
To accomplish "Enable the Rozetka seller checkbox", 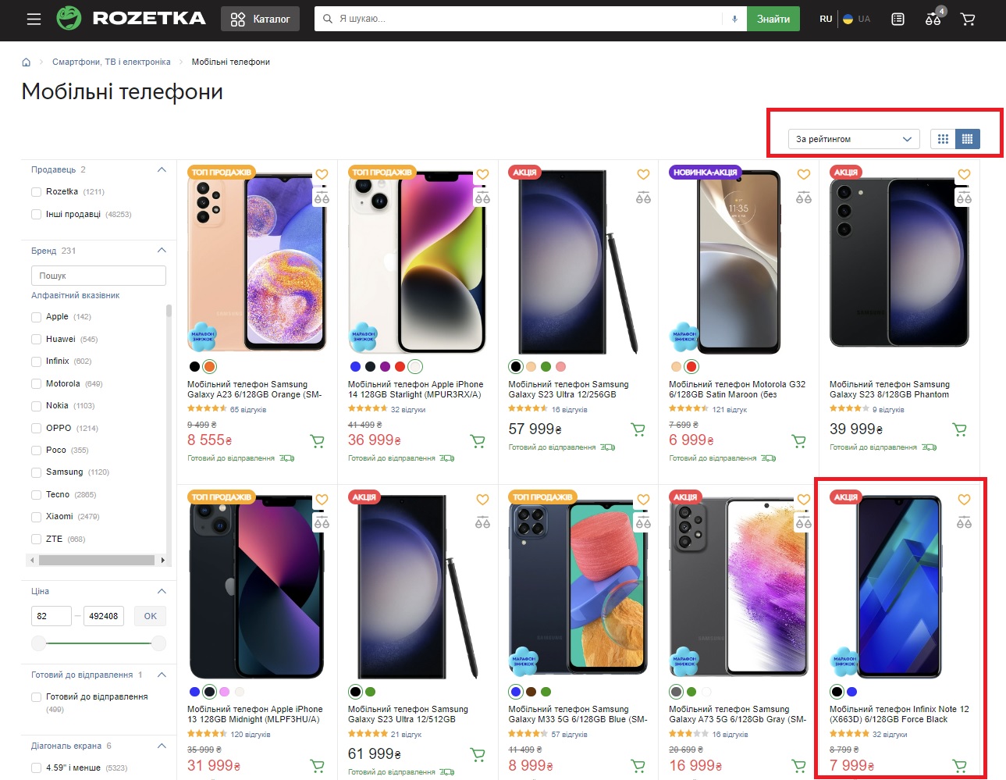I will coord(36,192).
